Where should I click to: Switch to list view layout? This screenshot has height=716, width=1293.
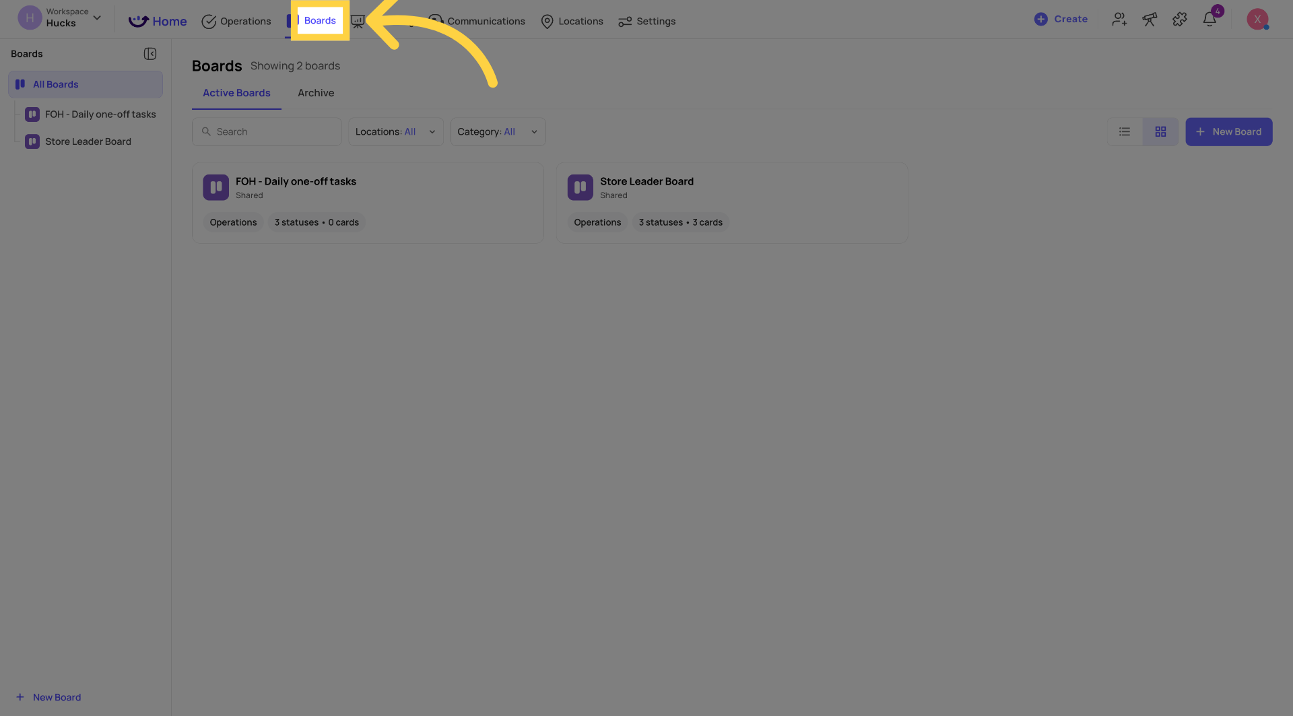tap(1125, 132)
